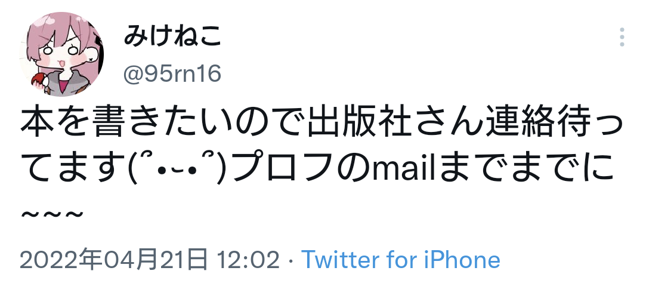Screen dimensions: 646x286
Task: Click the @95rn16 username handle
Action: (x=172, y=74)
